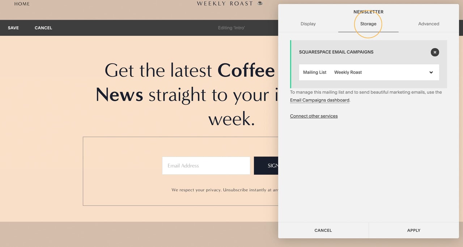Cancel editing the Intro section
463x247 pixels.
tap(43, 28)
